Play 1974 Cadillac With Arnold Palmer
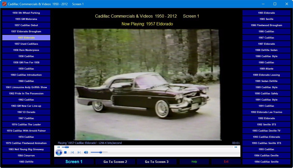This screenshot has height=168, width=293. click(26, 131)
